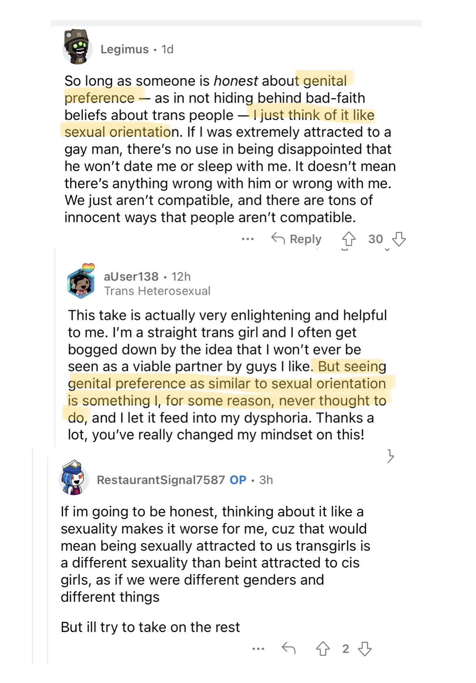Upvote RestaurantSignal7587's comment
This screenshot has width=476, height=683.
(x=323, y=648)
